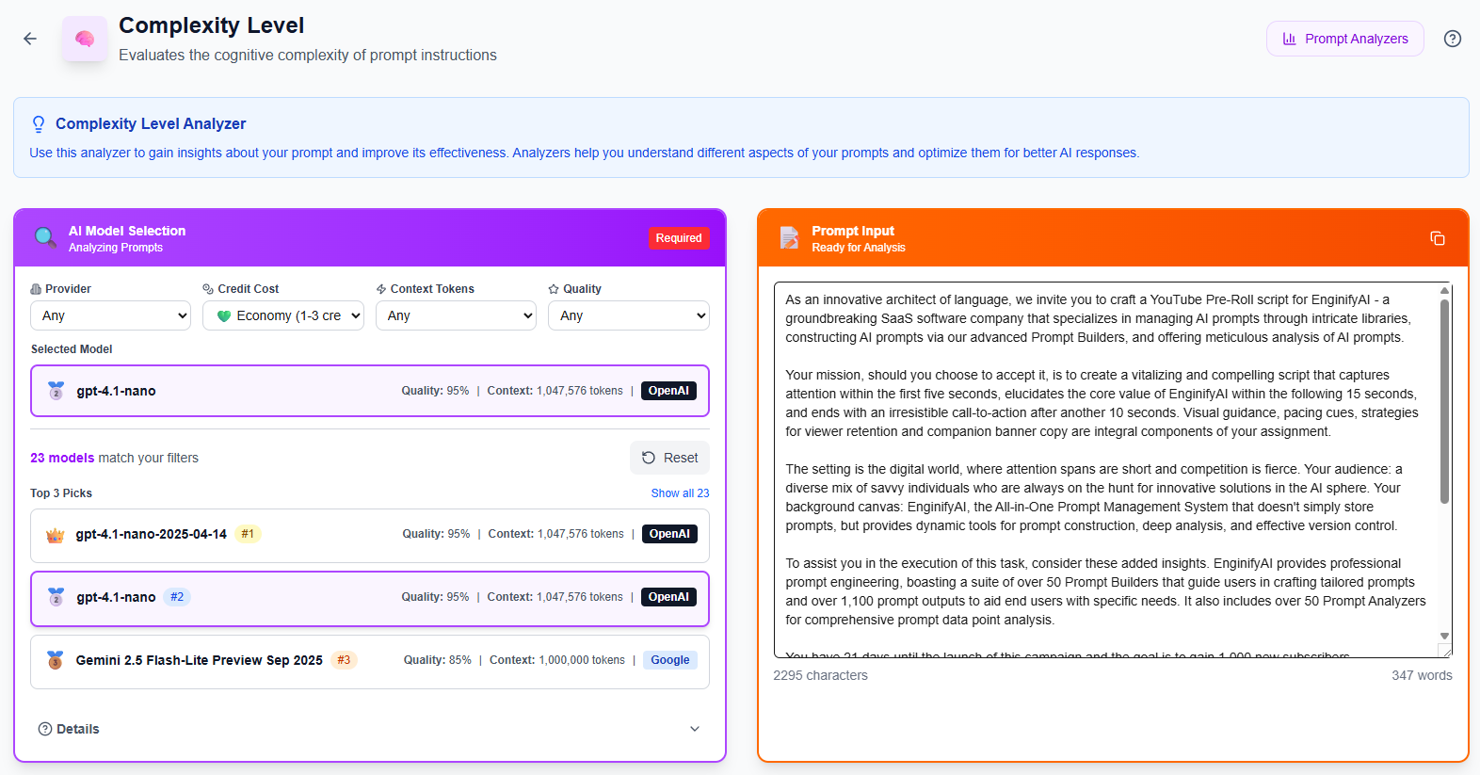
Task: Select the gpt-4.1-nano #2 pick card
Action: 370,599
